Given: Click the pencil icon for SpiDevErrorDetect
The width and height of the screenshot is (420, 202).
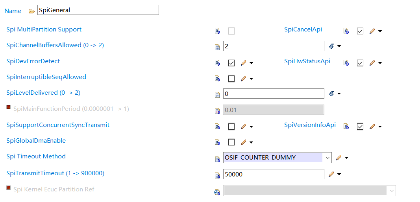Looking at the screenshot, I should click(243, 63).
